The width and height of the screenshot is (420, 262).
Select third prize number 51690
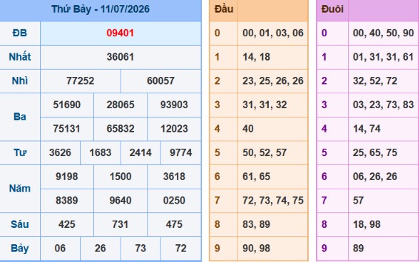coord(67,105)
